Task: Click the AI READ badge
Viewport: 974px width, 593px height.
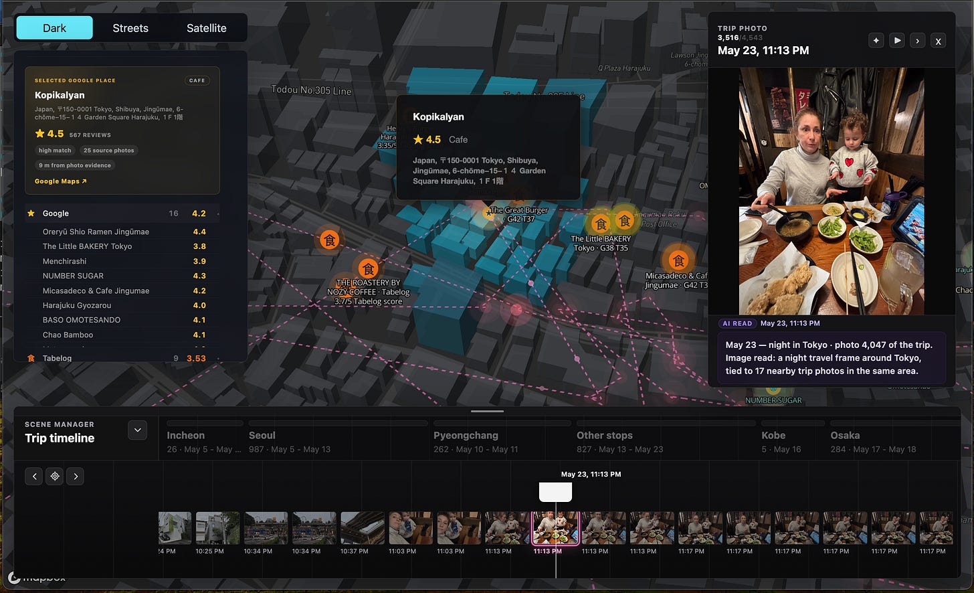Action: click(737, 323)
